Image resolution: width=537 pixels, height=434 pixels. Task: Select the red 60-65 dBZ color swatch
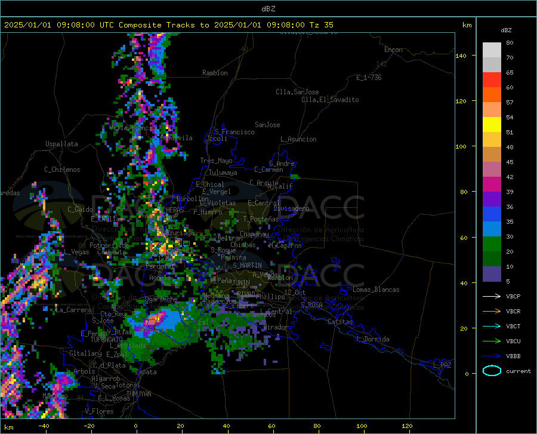click(492, 80)
